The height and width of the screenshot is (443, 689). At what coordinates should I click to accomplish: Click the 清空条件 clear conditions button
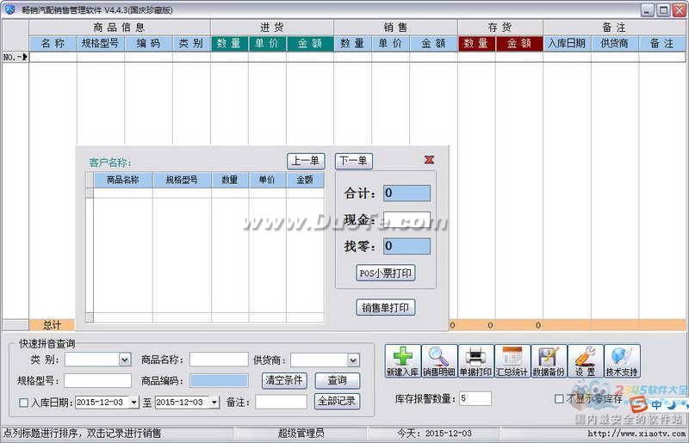coord(284,380)
